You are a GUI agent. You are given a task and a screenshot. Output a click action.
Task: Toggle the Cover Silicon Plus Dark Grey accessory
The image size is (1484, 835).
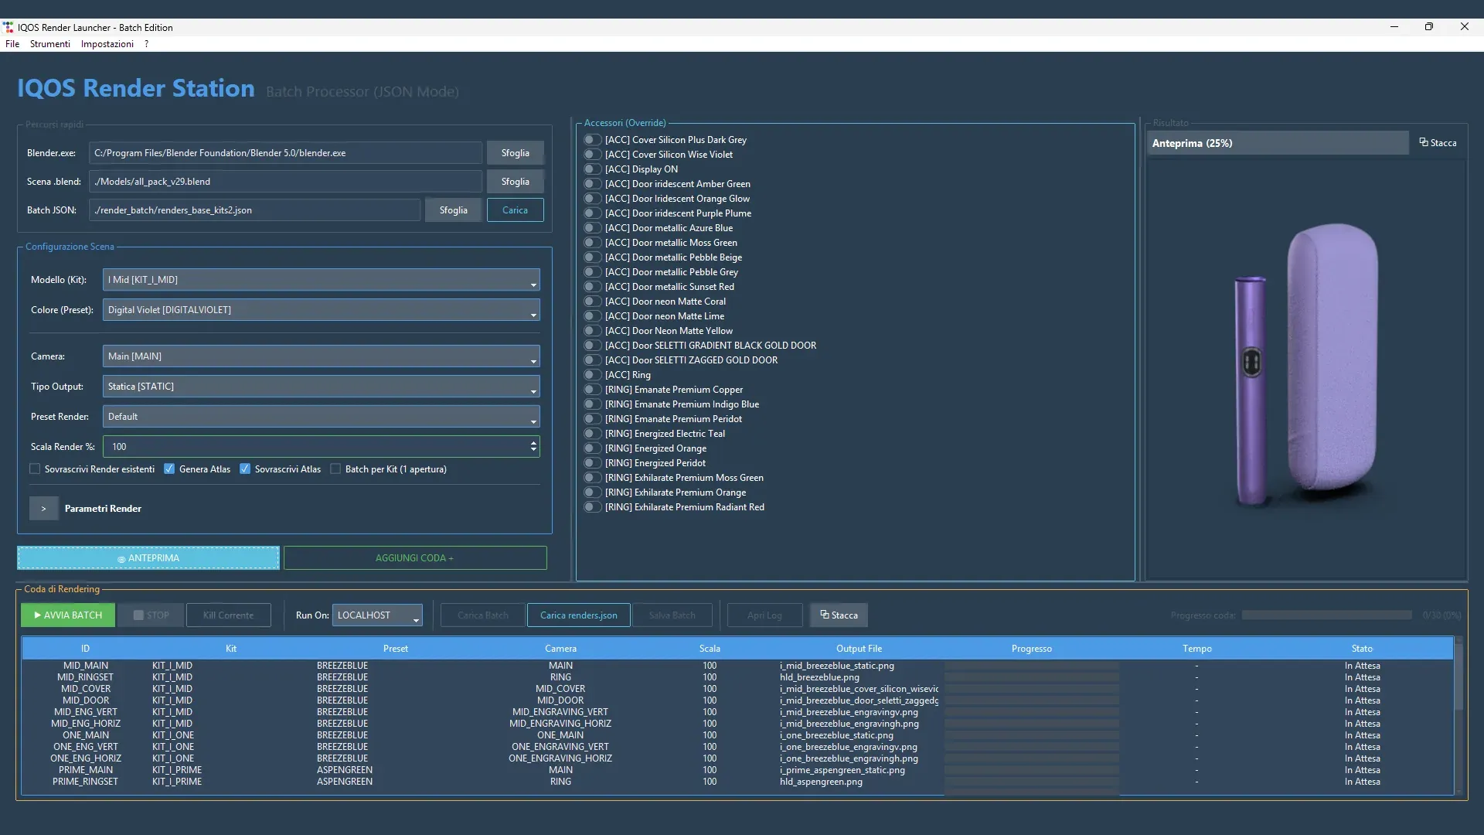pyautogui.click(x=592, y=140)
